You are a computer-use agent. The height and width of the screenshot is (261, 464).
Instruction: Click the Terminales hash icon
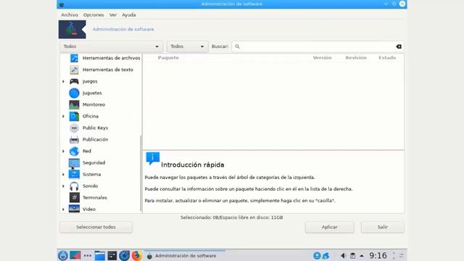click(74, 197)
